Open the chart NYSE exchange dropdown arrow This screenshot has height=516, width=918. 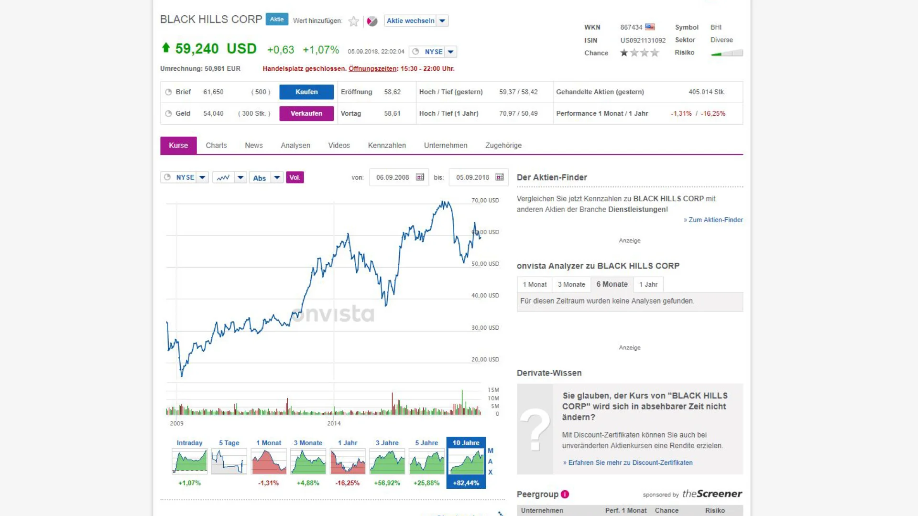click(x=202, y=178)
